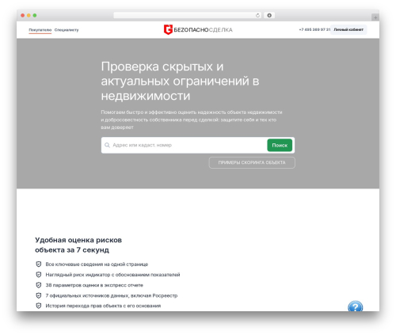Image resolution: width=396 pixels, height=335 pixels.
Task: Click the red shield logo icon
Action: (x=168, y=29)
